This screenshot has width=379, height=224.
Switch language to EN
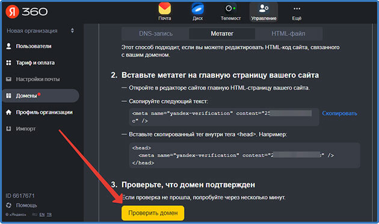42,214
